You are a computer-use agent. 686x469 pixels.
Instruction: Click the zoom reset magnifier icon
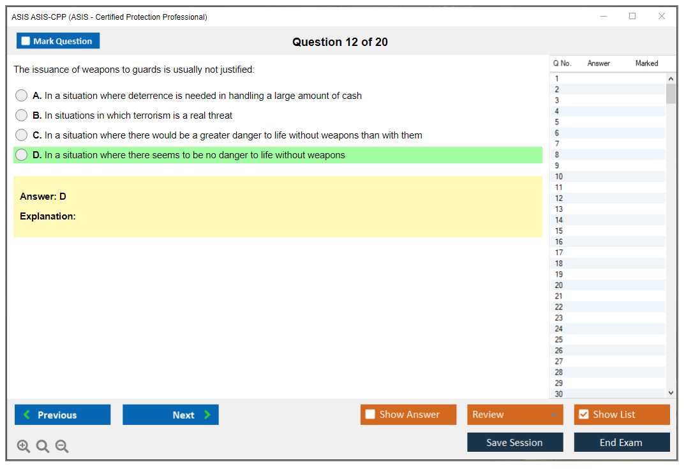(43, 447)
